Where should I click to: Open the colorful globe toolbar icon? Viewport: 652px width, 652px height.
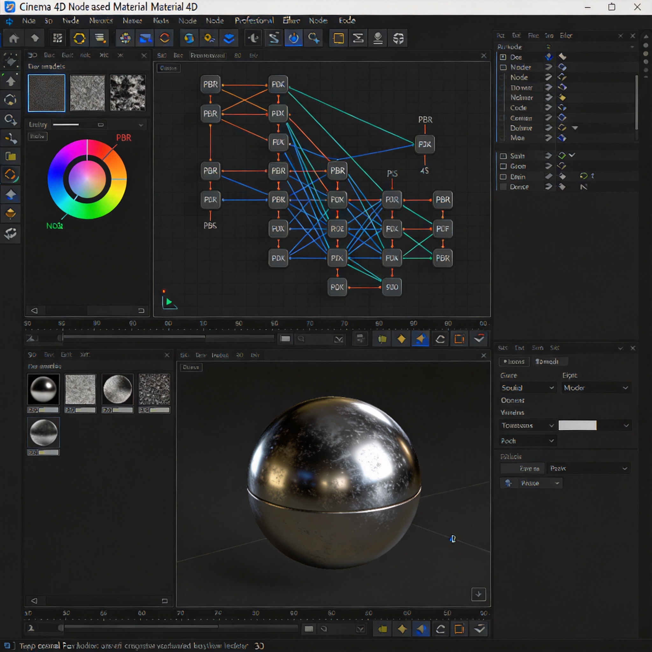(125, 38)
